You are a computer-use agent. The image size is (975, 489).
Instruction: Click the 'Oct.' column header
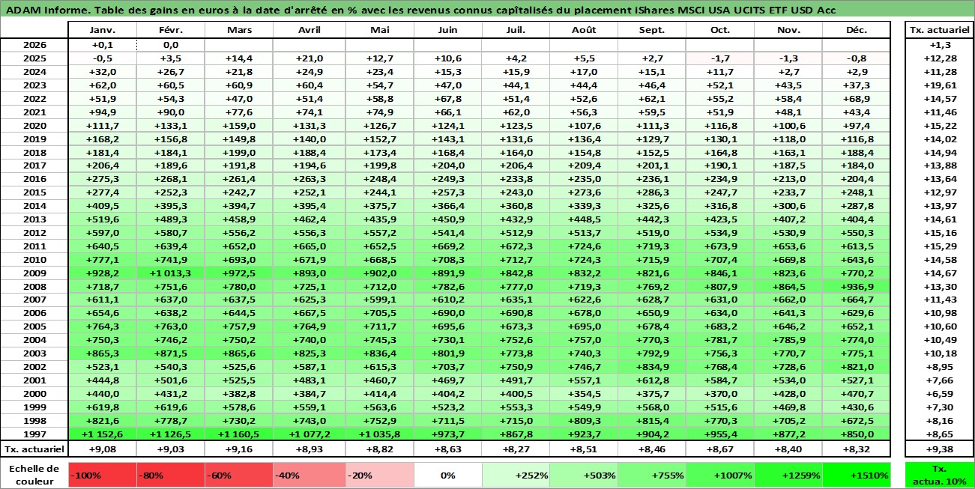pos(720,30)
